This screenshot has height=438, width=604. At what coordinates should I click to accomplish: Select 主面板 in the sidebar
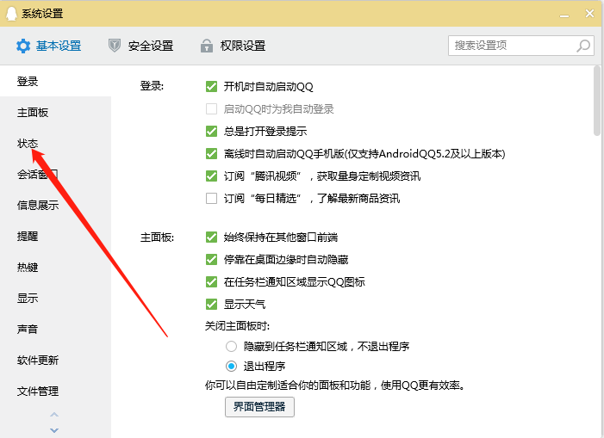[x=55, y=112]
